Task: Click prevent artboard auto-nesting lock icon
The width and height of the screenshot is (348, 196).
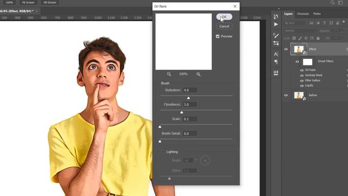Action: coord(312,38)
